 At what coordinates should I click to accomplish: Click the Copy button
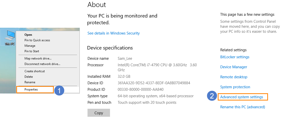click(x=98, y=113)
